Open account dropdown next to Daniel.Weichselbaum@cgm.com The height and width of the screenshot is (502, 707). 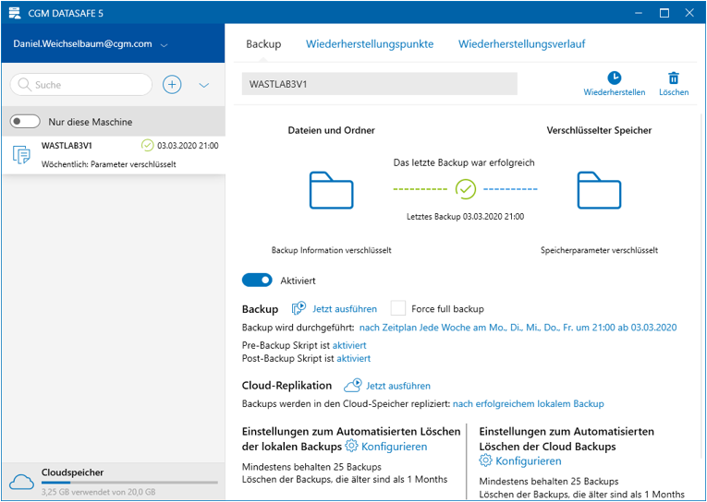(165, 45)
